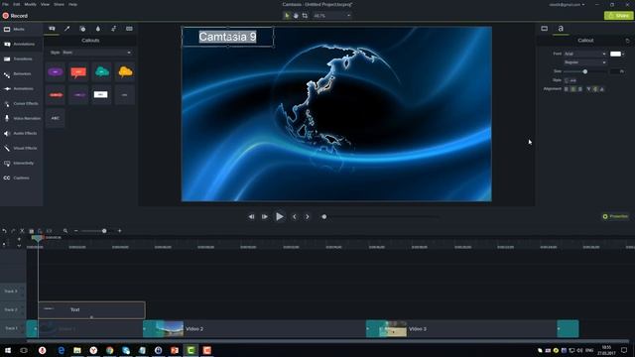Zoom in the timeline
This screenshot has height=357, width=635.
[119, 231]
